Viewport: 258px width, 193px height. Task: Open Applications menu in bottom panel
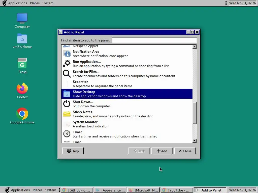click(x=20, y=190)
